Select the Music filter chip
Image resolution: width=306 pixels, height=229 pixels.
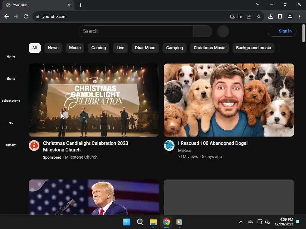(x=75, y=48)
